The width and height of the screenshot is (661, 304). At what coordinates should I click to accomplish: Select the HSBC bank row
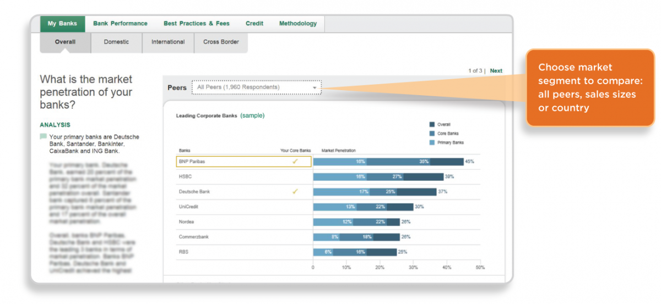[243, 177]
